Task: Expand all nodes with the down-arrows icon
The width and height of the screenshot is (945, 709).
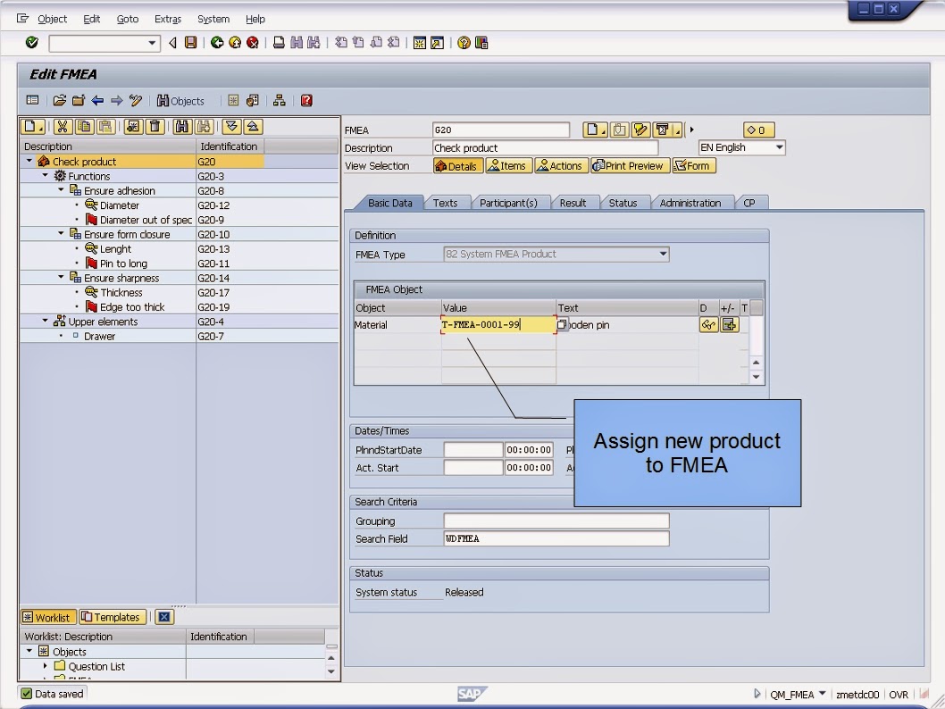Action: point(232,127)
